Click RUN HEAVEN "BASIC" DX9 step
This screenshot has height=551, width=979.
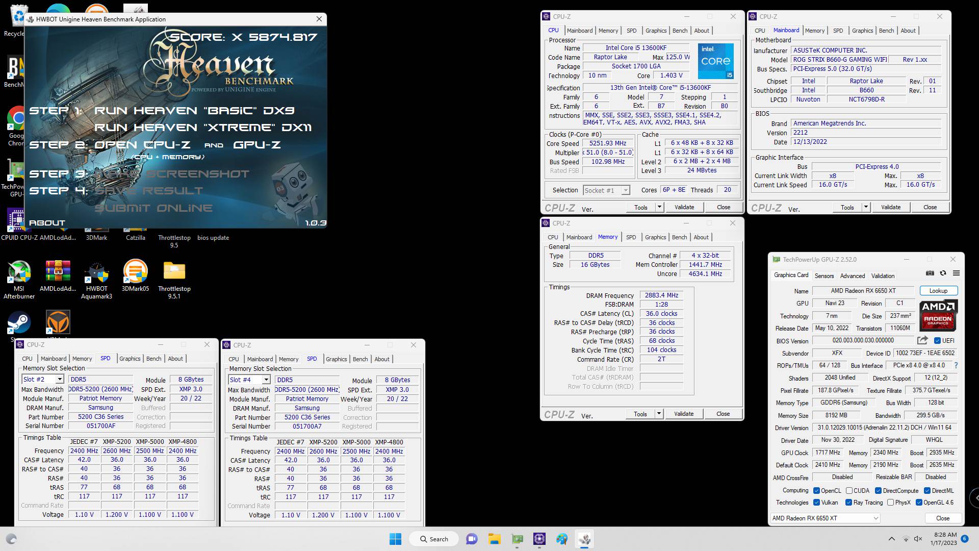(194, 111)
